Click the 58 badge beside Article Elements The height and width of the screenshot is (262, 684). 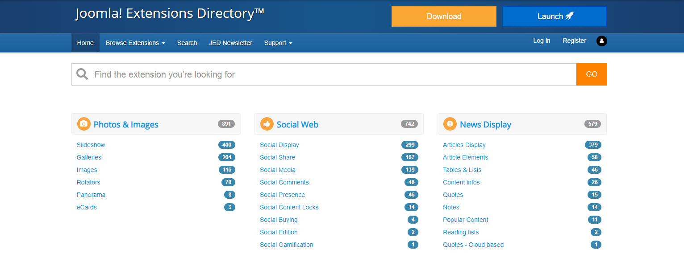point(594,157)
